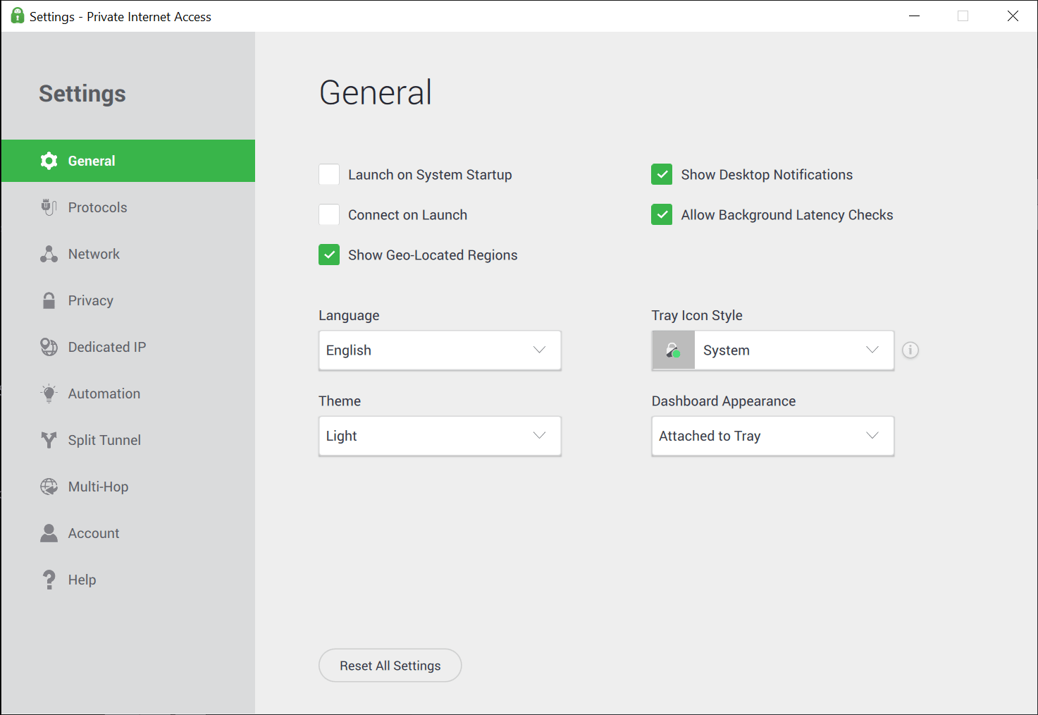
Task: Uncheck Allow Background Latency Checks
Action: [662, 214]
